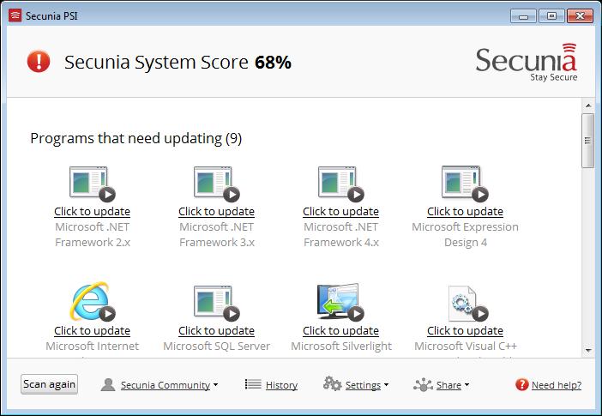The width and height of the screenshot is (602, 416).
Task: Click the Microsoft Visual C++ program icon
Action: [x=463, y=302]
